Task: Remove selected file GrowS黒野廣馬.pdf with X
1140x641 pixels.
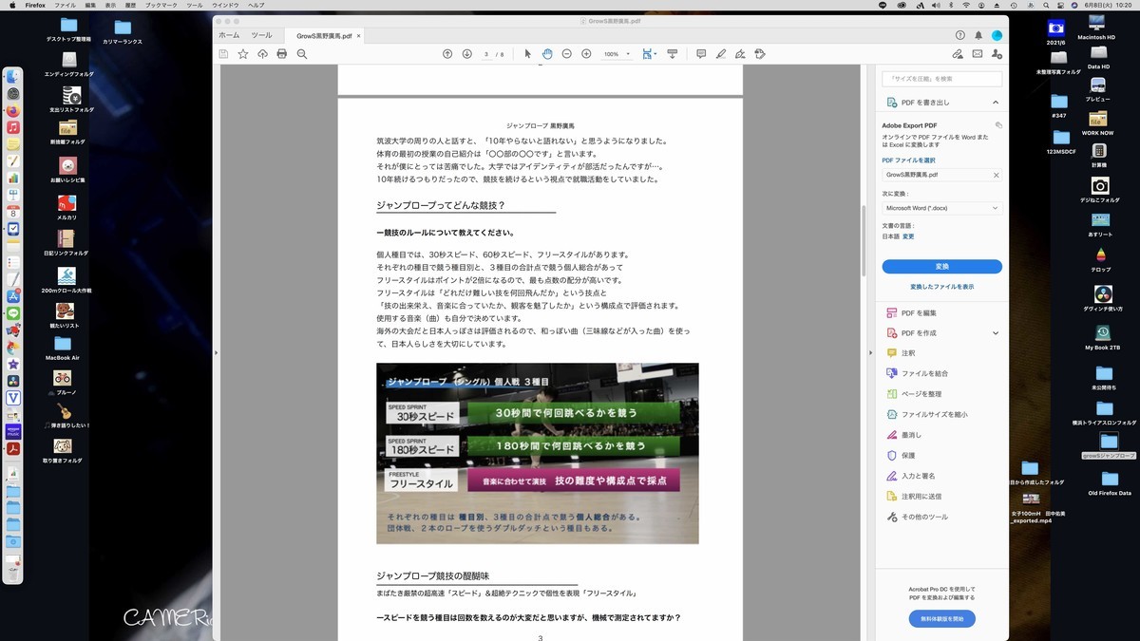Action: (x=996, y=175)
